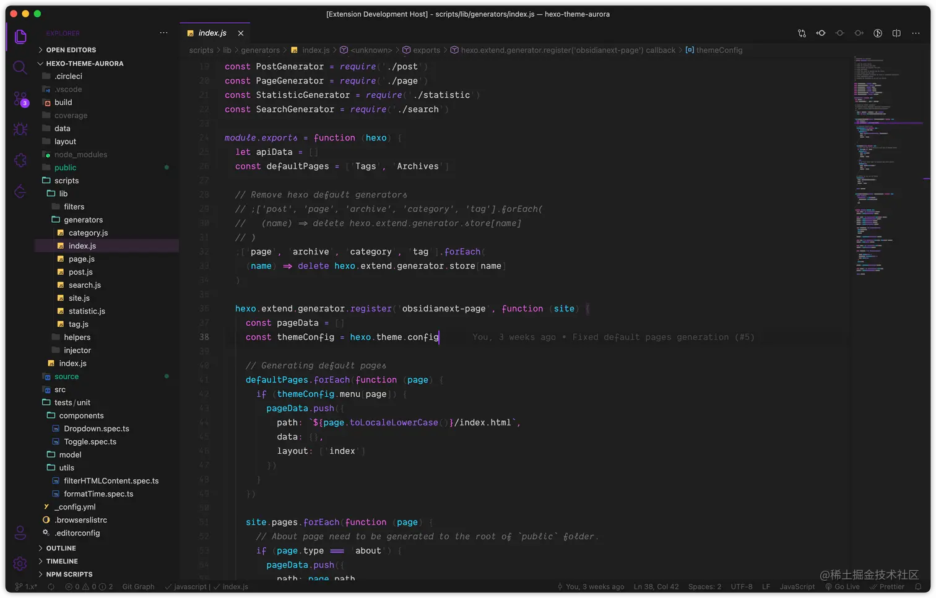Place cursor on line 38 themeConfig code
The height and width of the screenshot is (598, 936).
342,337
